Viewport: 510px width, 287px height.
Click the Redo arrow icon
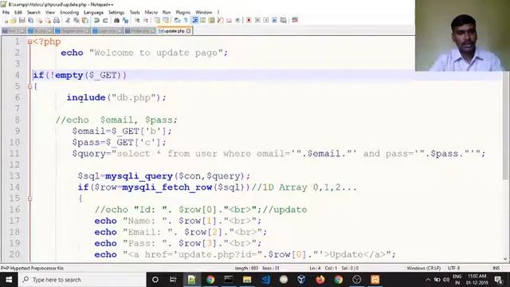105,21
